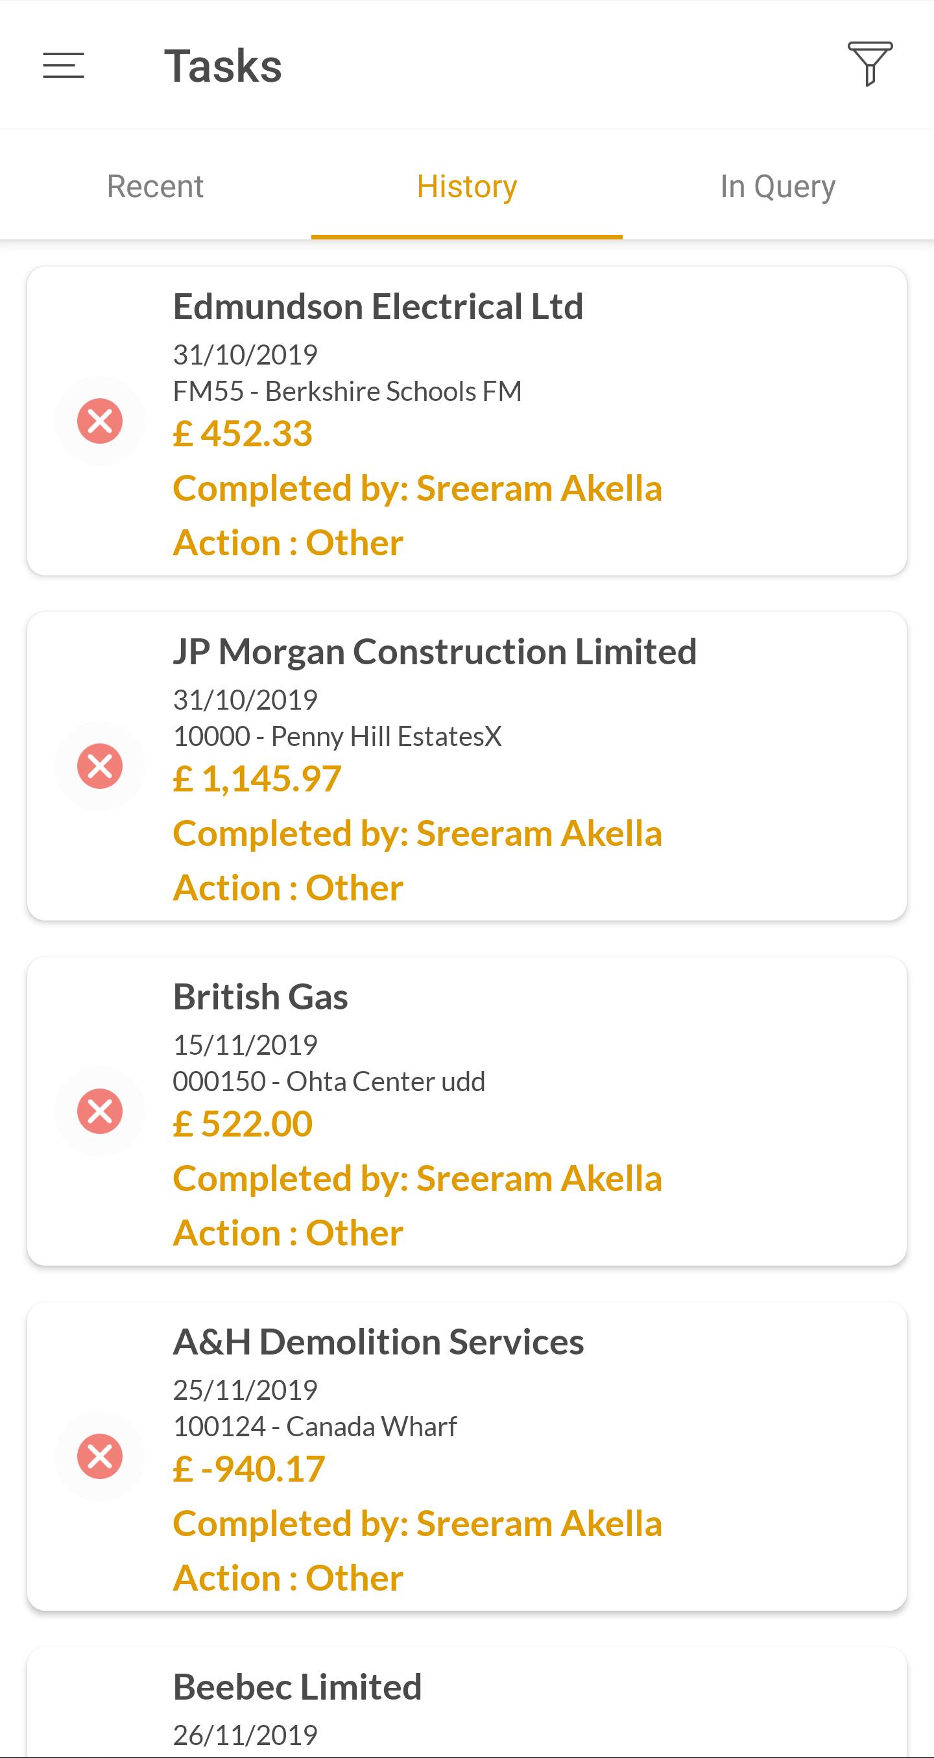Switch to the Recent tab
Viewport: 934px width, 1758px height.
[156, 186]
